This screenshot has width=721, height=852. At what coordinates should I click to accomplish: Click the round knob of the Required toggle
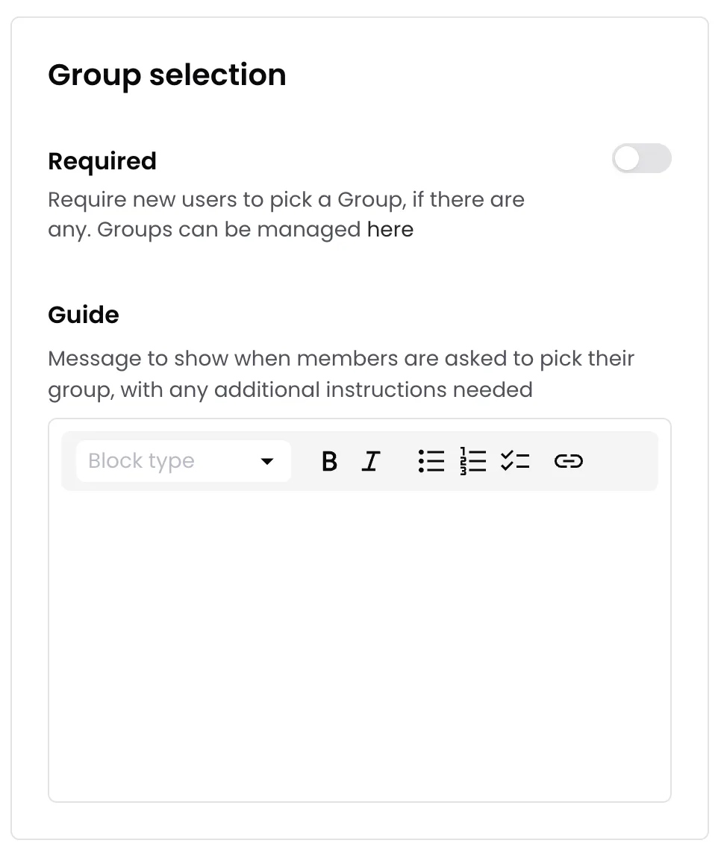(x=628, y=159)
